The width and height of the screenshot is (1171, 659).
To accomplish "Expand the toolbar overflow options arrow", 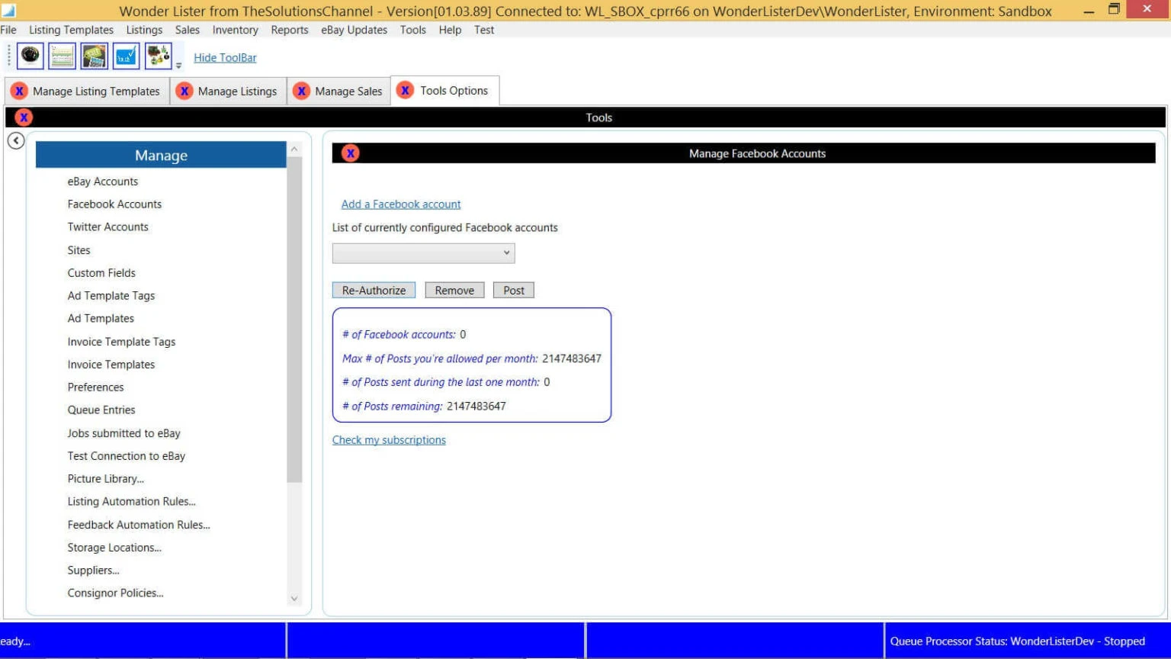I will tap(179, 66).
